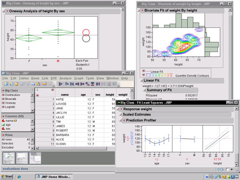The height and width of the screenshot is (180, 240).
Task: Collapse Oneway Analysis of height By sex
Action: pyautogui.click(x=4, y=11)
